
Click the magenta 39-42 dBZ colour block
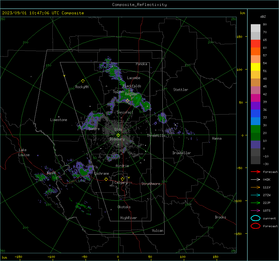pyautogui.click(x=255, y=98)
